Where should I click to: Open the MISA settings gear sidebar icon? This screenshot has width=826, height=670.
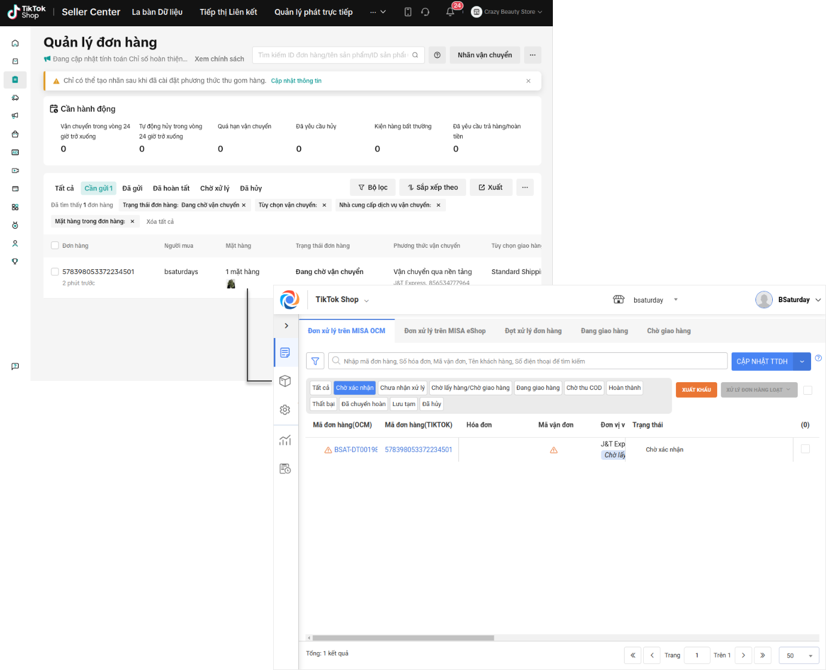(x=285, y=410)
